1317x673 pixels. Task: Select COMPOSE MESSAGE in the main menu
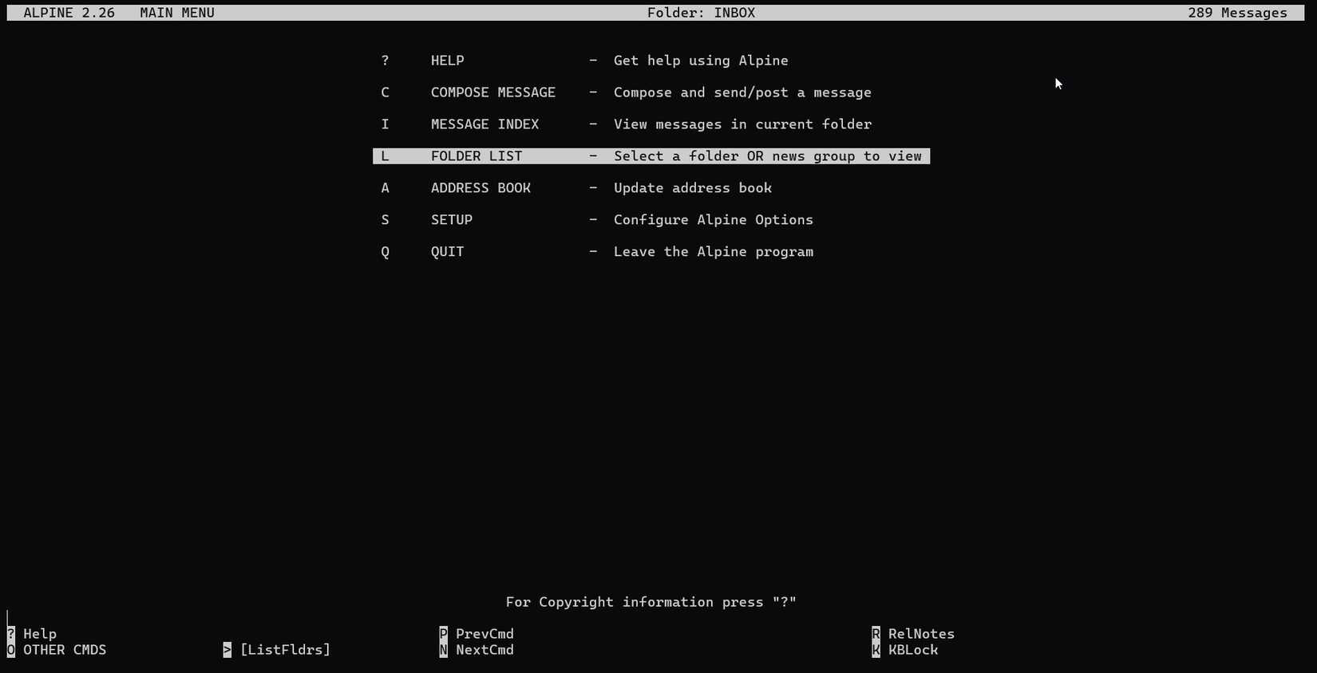pyautogui.click(x=493, y=92)
